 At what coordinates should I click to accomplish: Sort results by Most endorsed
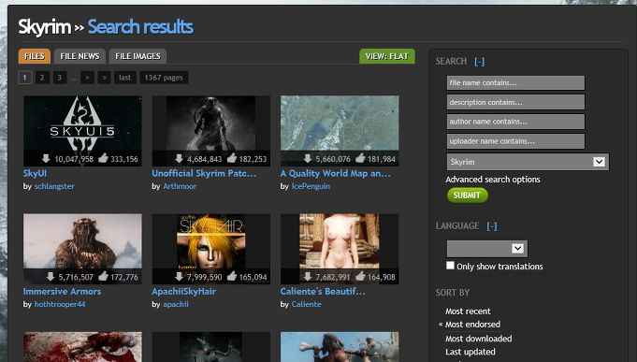point(473,325)
